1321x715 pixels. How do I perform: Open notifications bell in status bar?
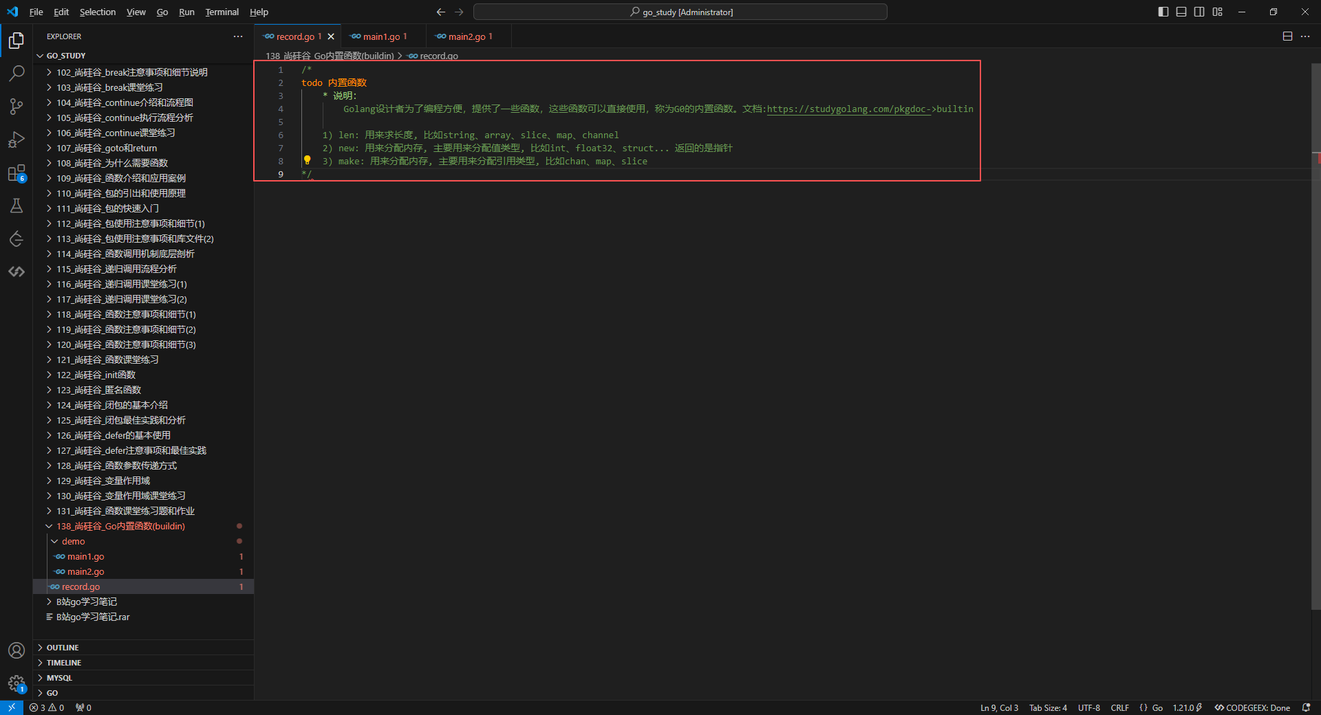(x=1306, y=707)
